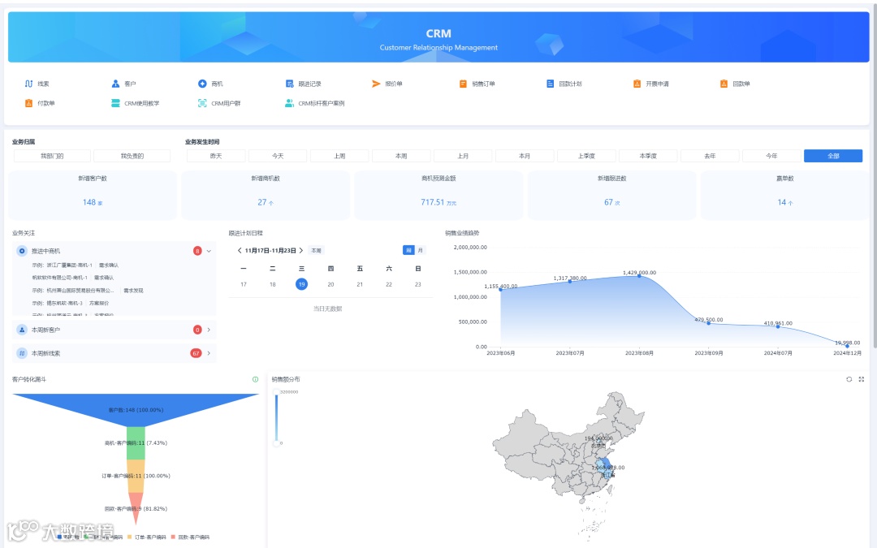This screenshot has height=548, width=877.
Task: Filter time by 去年
Action: 710,156
